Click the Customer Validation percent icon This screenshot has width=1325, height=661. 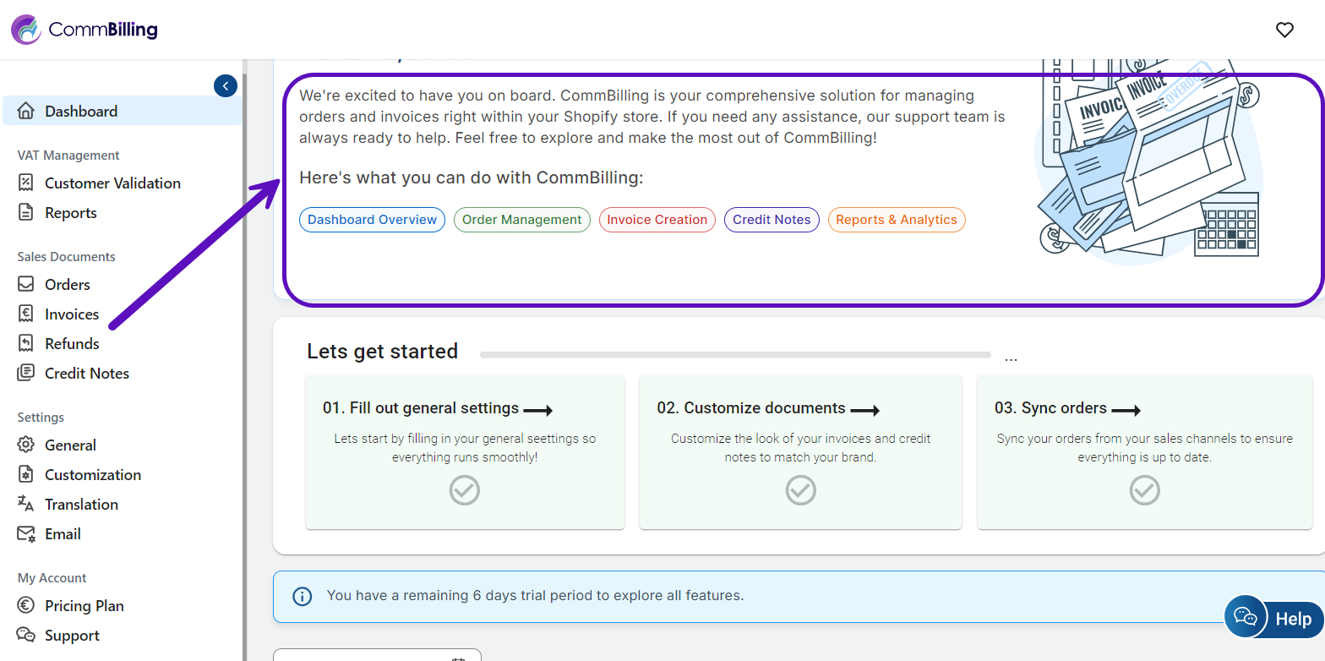[x=26, y=183]
